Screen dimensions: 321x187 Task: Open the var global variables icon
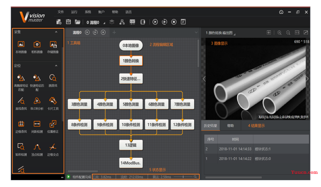[133, 22]
